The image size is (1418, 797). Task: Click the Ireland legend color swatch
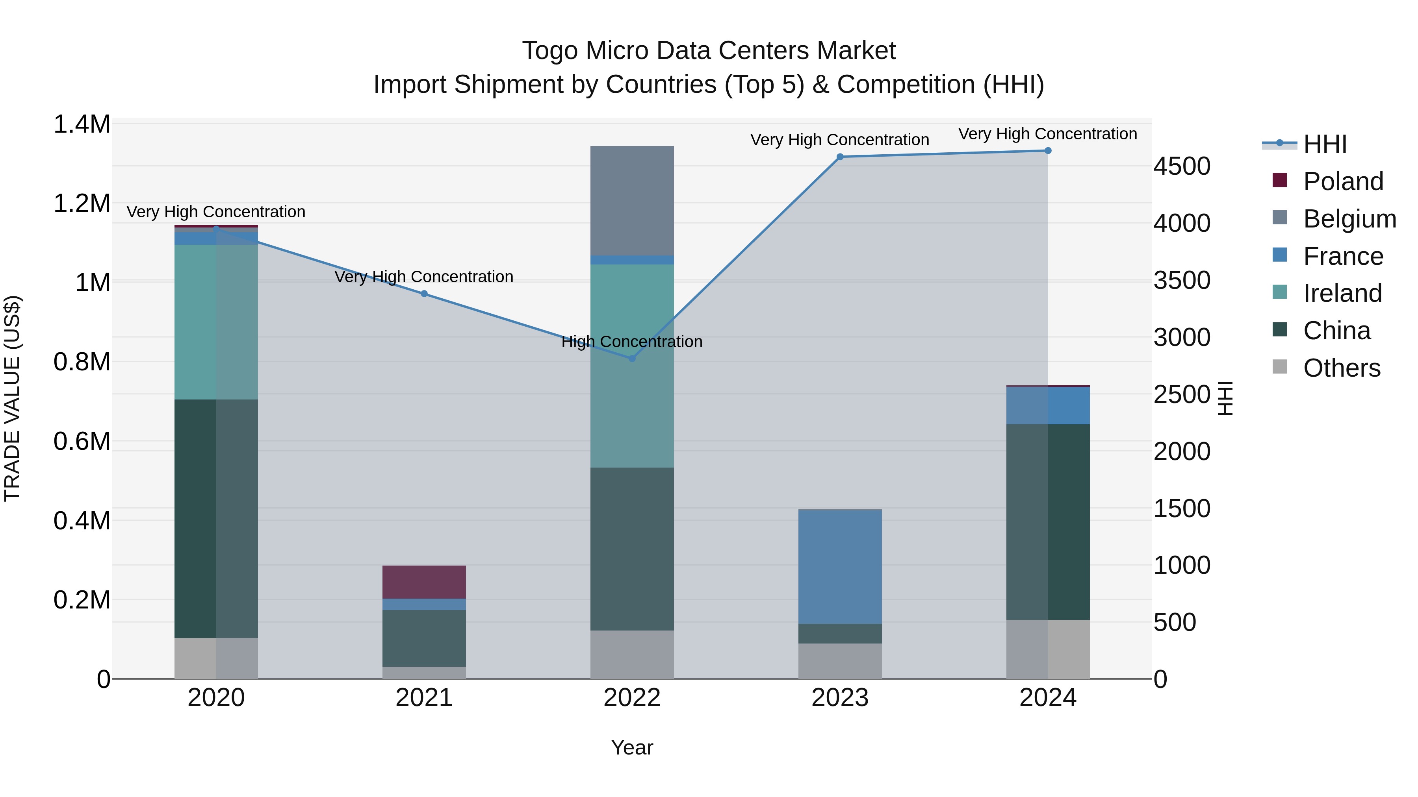click(x=1280, y=292)
